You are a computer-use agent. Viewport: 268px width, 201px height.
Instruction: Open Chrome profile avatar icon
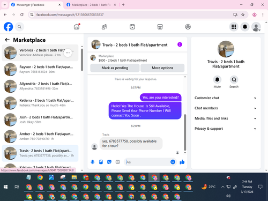click(255, 14)
